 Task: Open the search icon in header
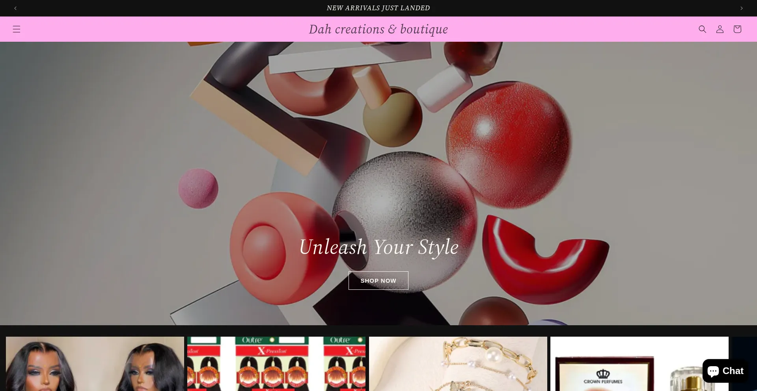[x=702, y=29]
